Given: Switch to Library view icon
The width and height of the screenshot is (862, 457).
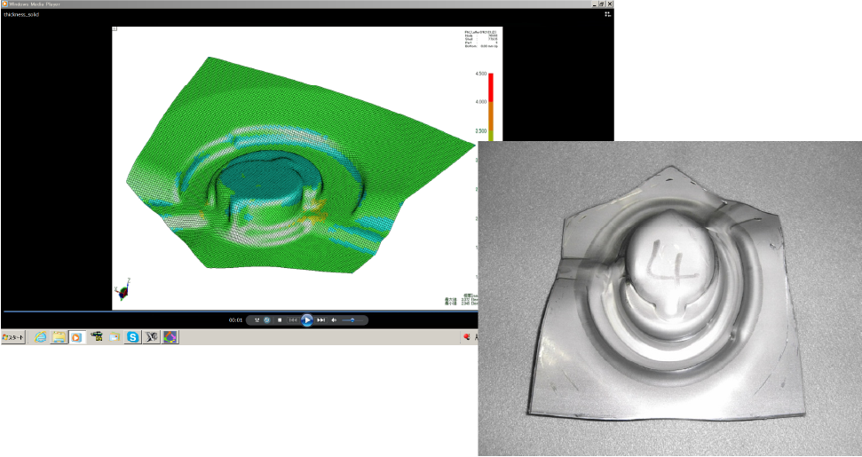Looking at the screenshot, I should (607, 14).
